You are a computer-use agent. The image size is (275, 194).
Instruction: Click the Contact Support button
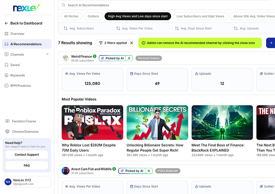tap(27, 154)
